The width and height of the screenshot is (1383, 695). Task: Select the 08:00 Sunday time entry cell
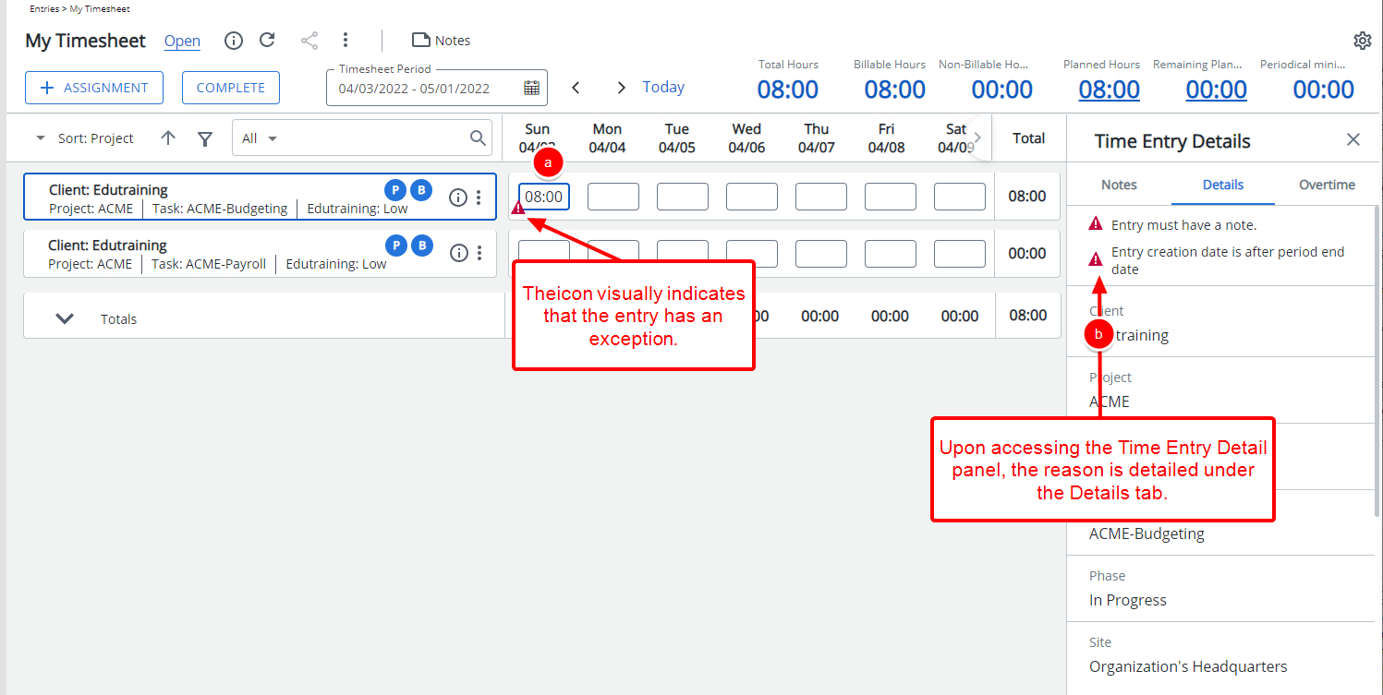click(x=544, y=197)
